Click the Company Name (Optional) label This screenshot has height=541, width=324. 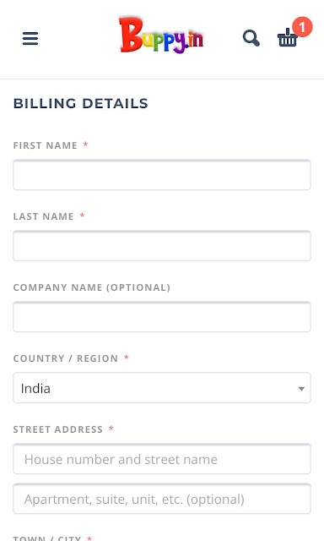[x=92, y=287]
